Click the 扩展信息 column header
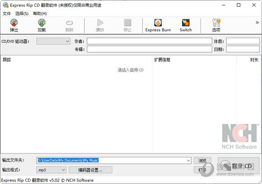Image resolution: width=262 pixels, height=184 pixels. [162, 60]
